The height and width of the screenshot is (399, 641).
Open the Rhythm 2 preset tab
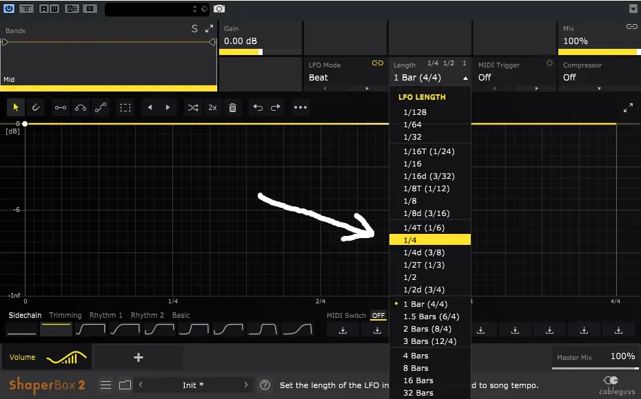pyautogui.click(x=147, y=315)
